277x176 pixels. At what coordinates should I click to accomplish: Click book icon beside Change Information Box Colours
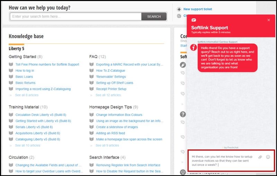[x=91, y=115]
